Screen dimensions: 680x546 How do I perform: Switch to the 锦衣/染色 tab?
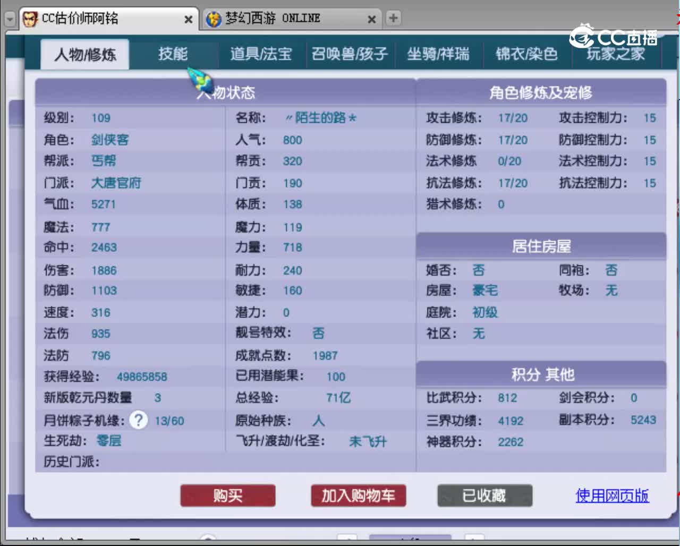point(526,54)
